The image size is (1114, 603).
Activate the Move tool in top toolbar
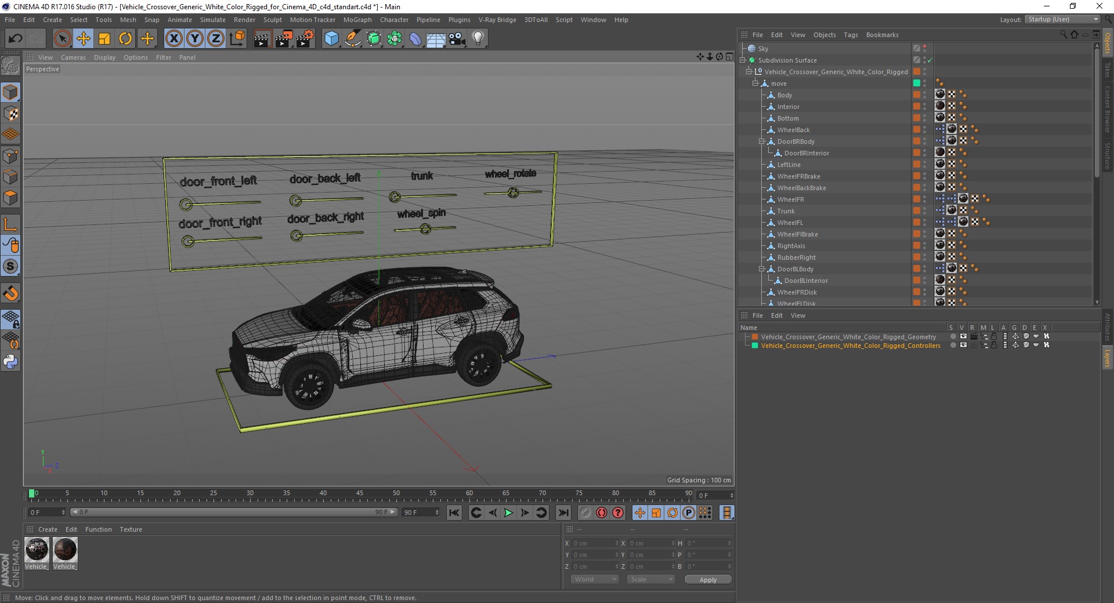pyautogui.click(x=84, y=39)
